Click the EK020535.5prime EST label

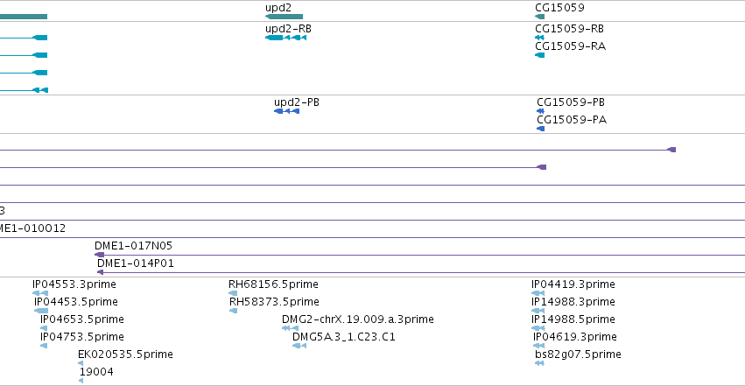tap(125, 354)
